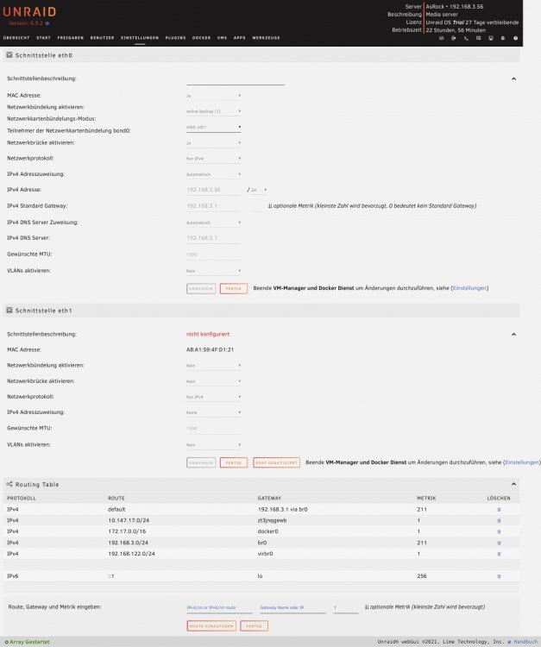The height and width of the screenshot is (647, 541).
Task: Click the nicht konfiguriert description text
Action: (x=208, y=334)
